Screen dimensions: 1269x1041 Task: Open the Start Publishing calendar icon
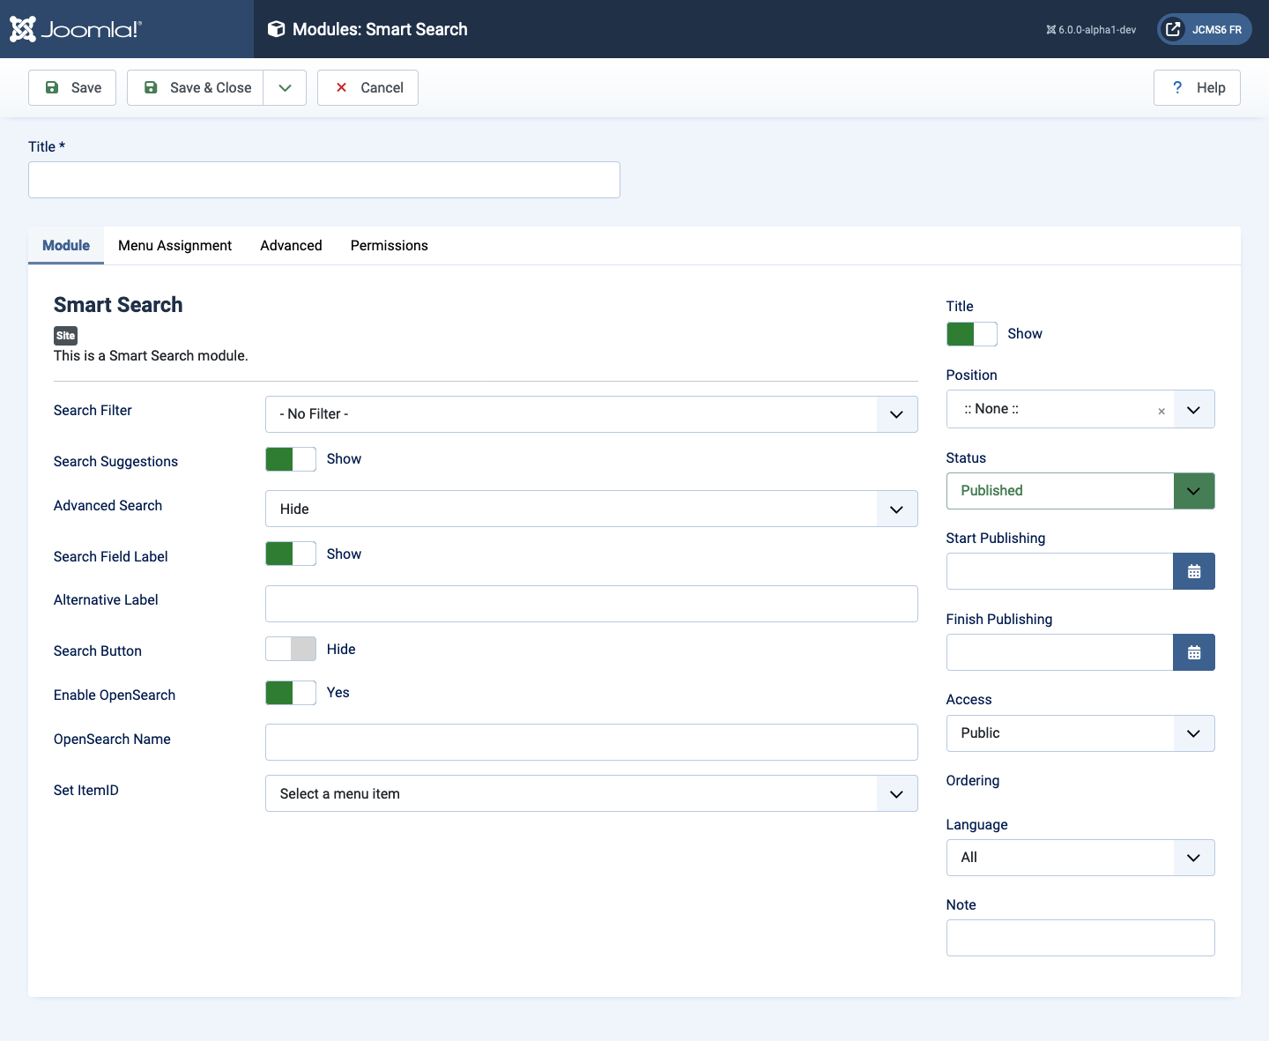1194,571
